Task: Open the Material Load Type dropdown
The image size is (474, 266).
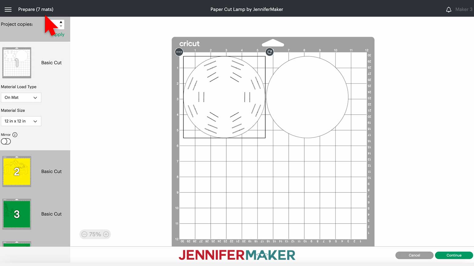Action: [21, 97]
